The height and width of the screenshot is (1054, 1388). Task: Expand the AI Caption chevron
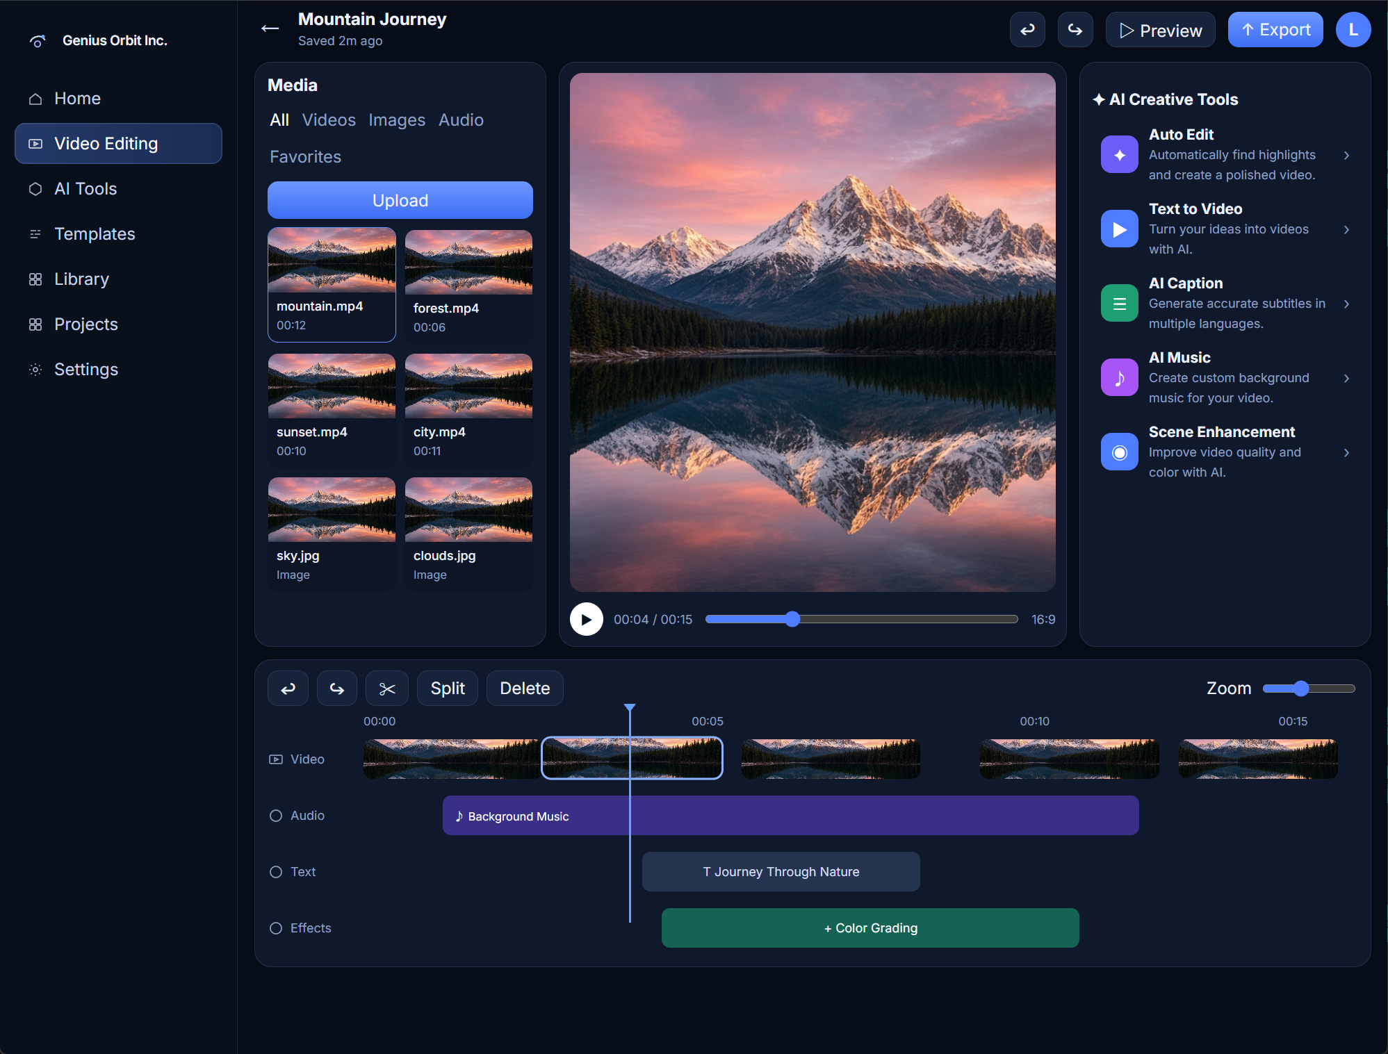point(1346,304)
